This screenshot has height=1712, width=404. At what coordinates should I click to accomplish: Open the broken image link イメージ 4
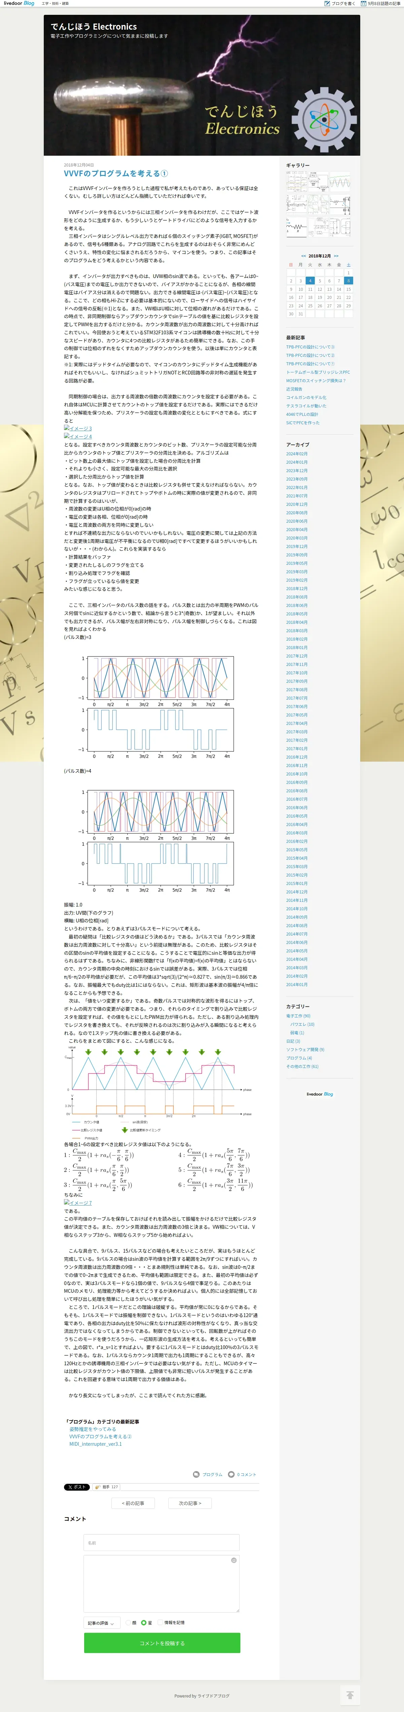coord(78,437)
